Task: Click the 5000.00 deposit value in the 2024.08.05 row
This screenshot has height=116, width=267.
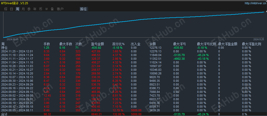Action: [x=136, y=110]
